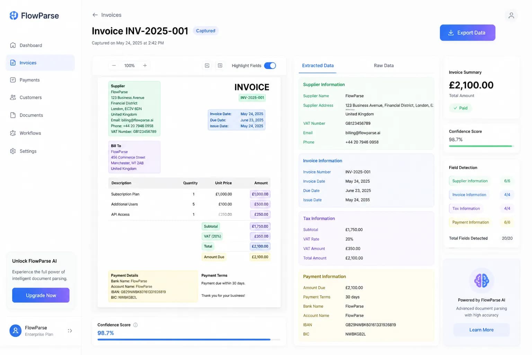The image size is (532, 355).
Task: Switch to the Raw Data tab
Action: 384,66
